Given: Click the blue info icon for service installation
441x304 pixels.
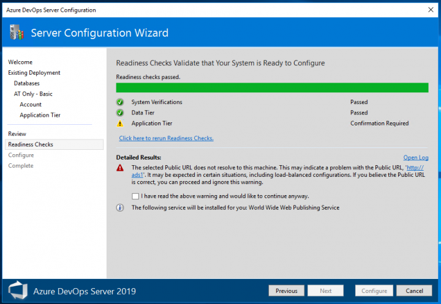Looking at the screenshot, I should tap(120, 207).
